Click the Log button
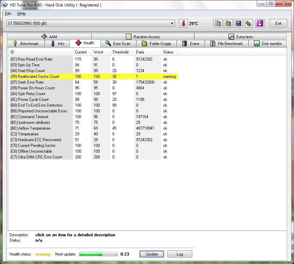 point(180,254)
